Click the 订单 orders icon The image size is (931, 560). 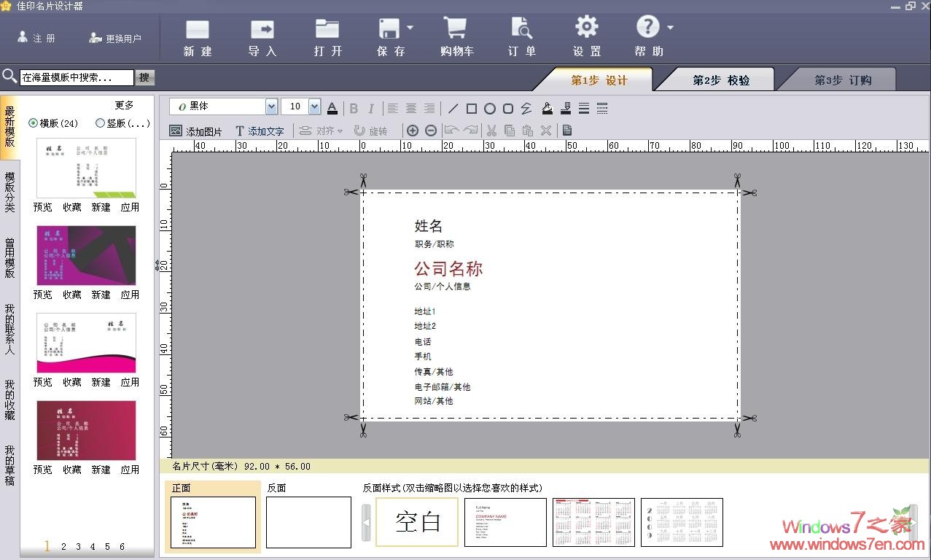point(521,37)
